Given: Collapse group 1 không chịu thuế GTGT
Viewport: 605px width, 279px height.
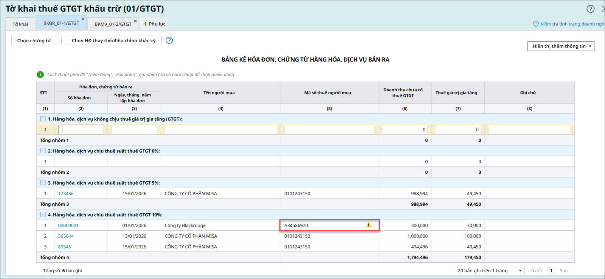Looking at the screenshot, I should point(43,119).
